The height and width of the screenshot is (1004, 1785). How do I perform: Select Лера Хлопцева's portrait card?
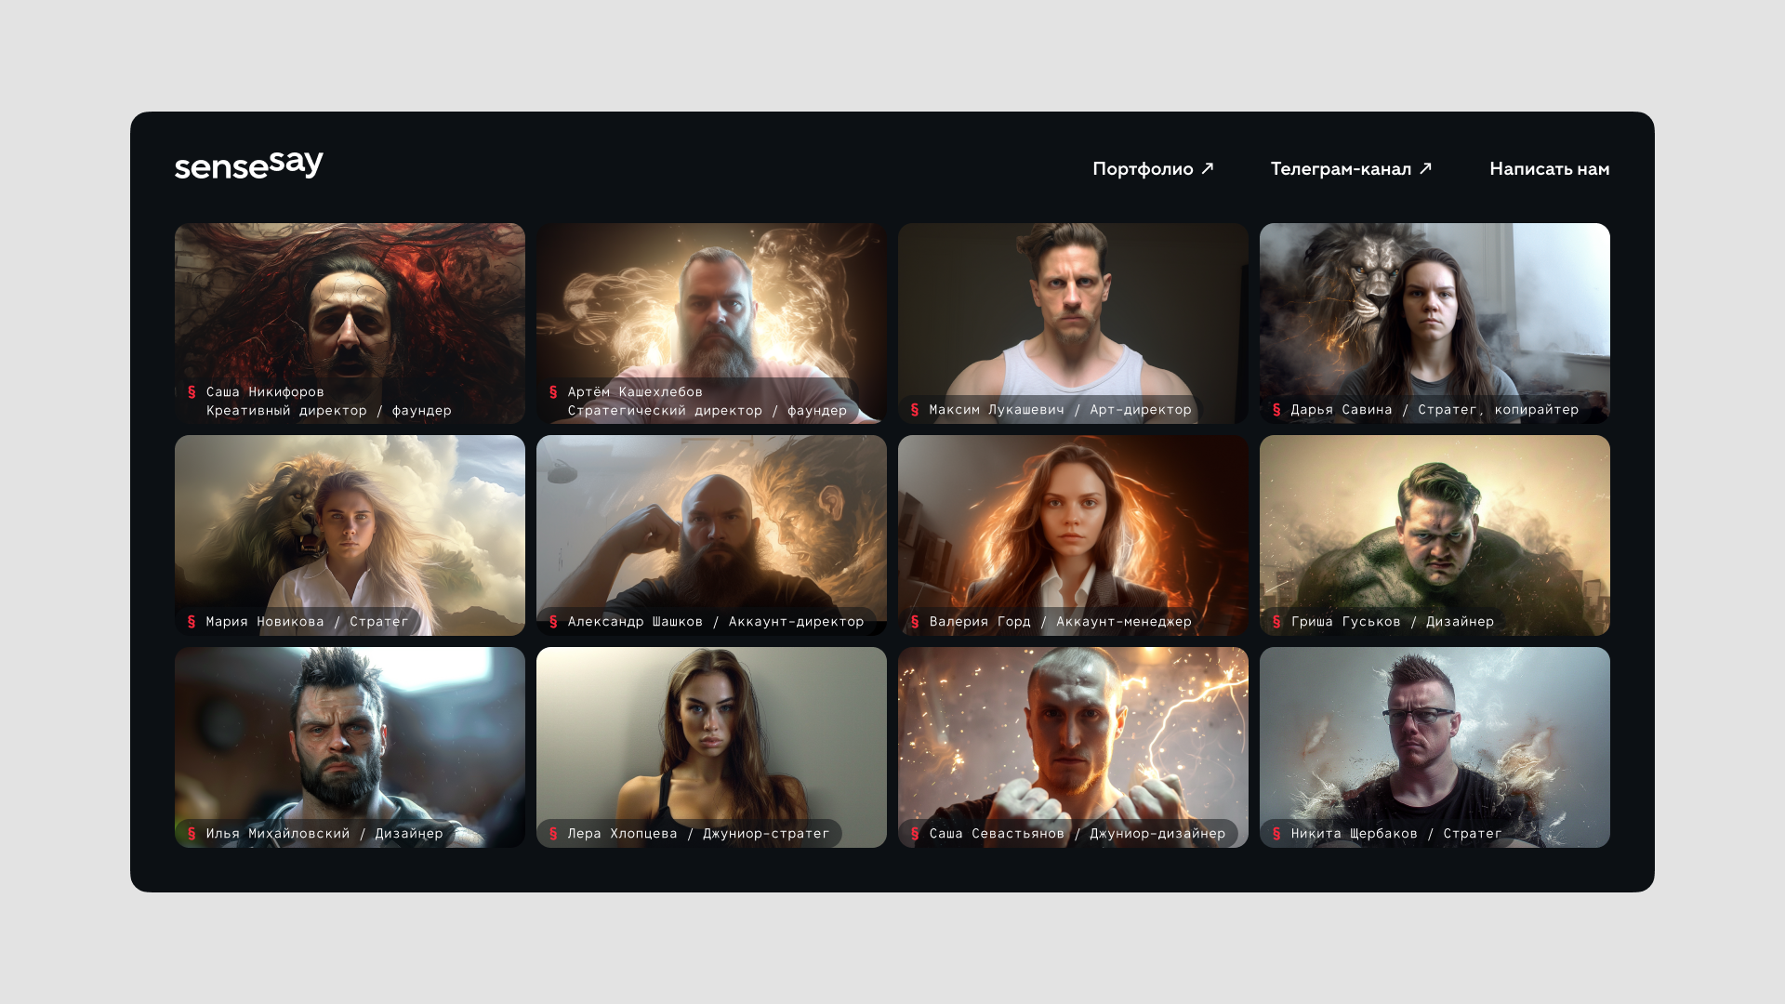(711, 747)
